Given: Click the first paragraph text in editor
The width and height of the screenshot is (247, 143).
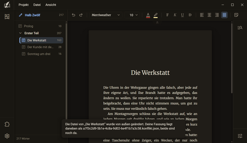Looking at the screenshot, I should 150,98.
